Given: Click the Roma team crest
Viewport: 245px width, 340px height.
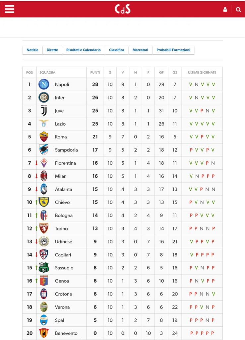Looking at the screenshot, I should 44,136.
